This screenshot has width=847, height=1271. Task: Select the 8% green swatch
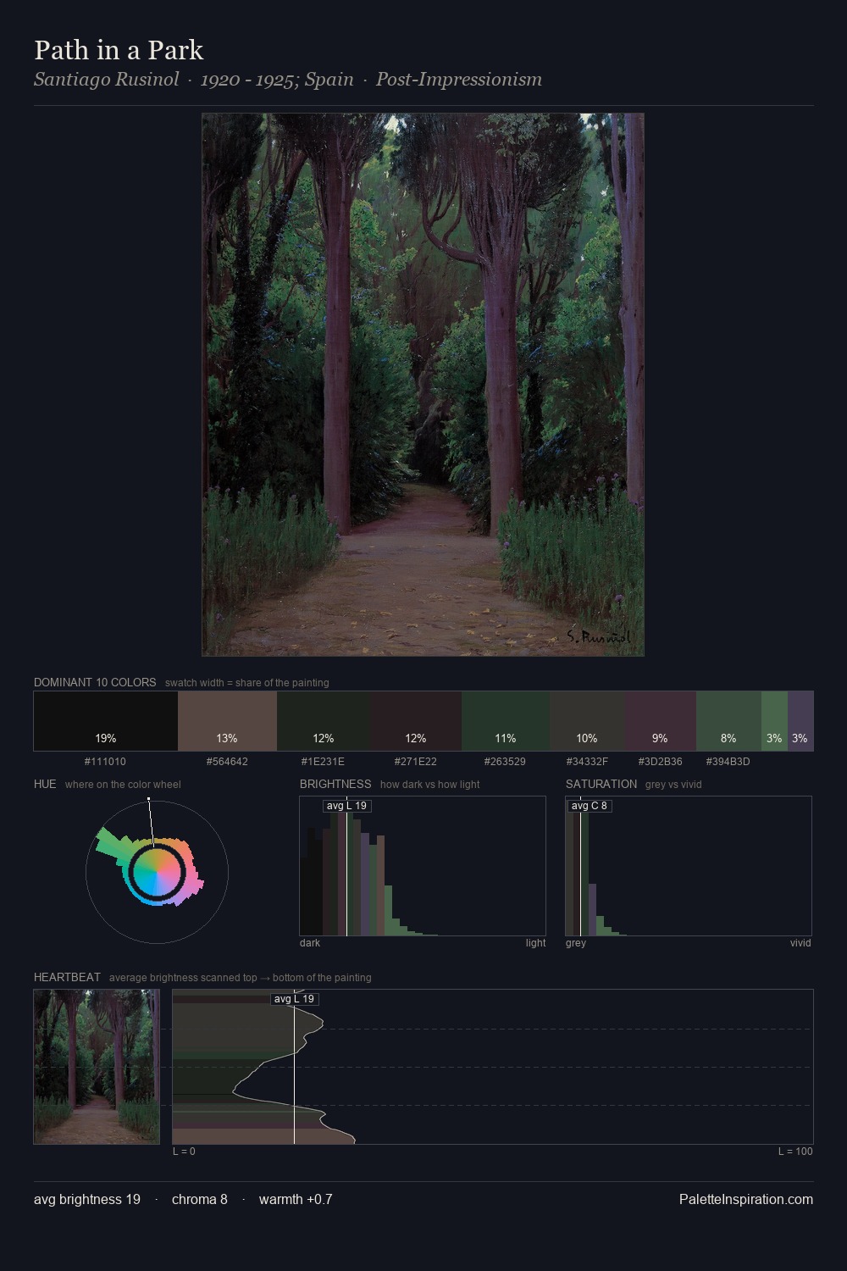pos(728,721)
